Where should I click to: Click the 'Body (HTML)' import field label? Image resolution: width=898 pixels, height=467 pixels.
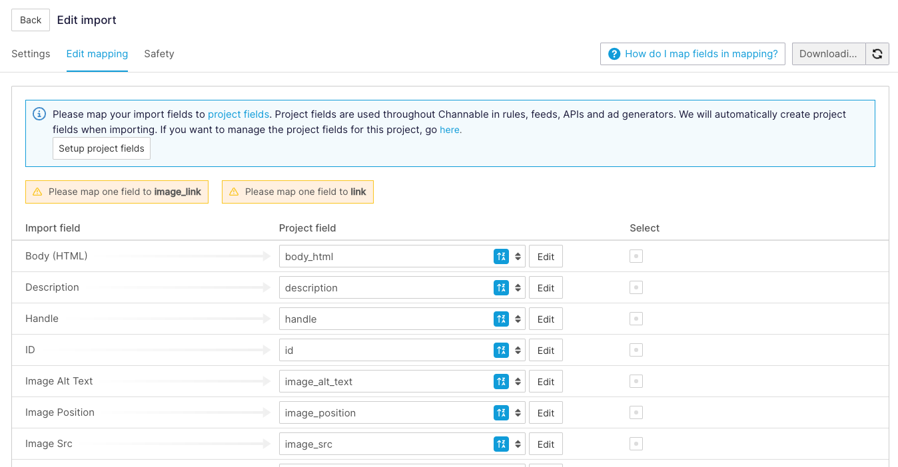[x=57, y=256]
